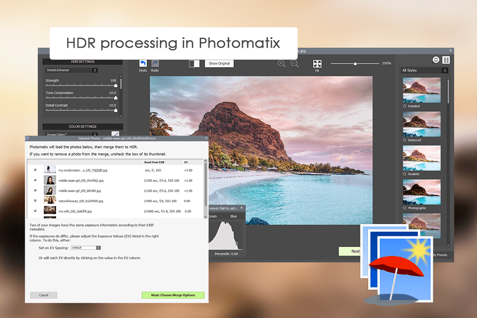Select the Balanced preset thumbnail
Viewport: 477px width, 318px height.
[x=422, y=124]
